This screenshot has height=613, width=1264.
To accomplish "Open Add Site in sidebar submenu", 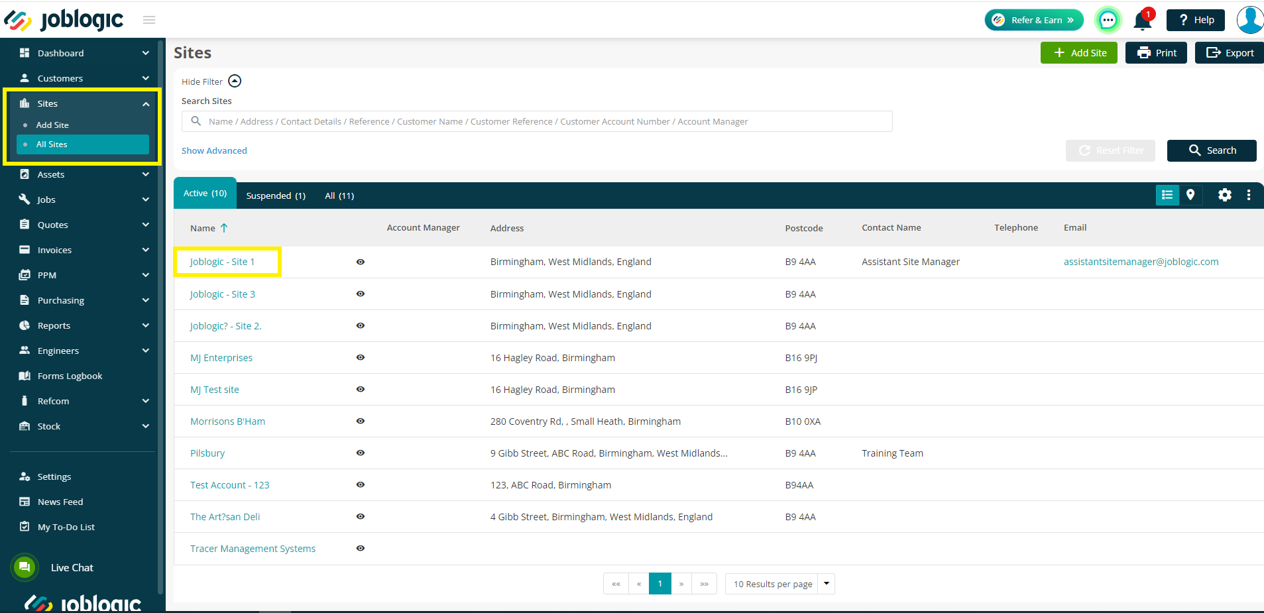I will 52,125.
